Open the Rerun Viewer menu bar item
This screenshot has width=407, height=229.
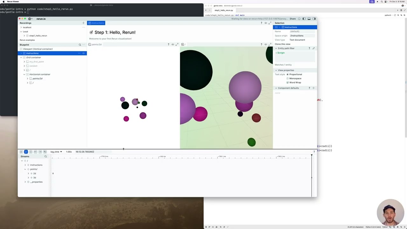(13, 2)
